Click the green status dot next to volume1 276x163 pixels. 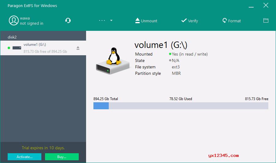[9, 48]
